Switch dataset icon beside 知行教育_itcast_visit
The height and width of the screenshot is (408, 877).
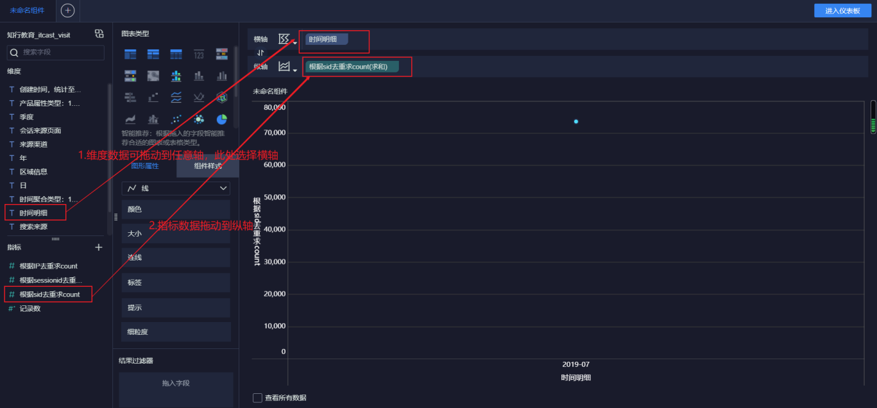(99, 34)
